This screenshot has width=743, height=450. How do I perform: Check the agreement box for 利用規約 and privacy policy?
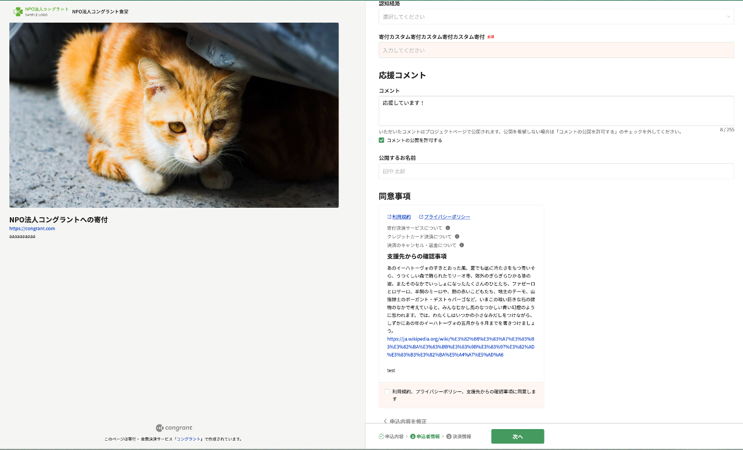387,392
